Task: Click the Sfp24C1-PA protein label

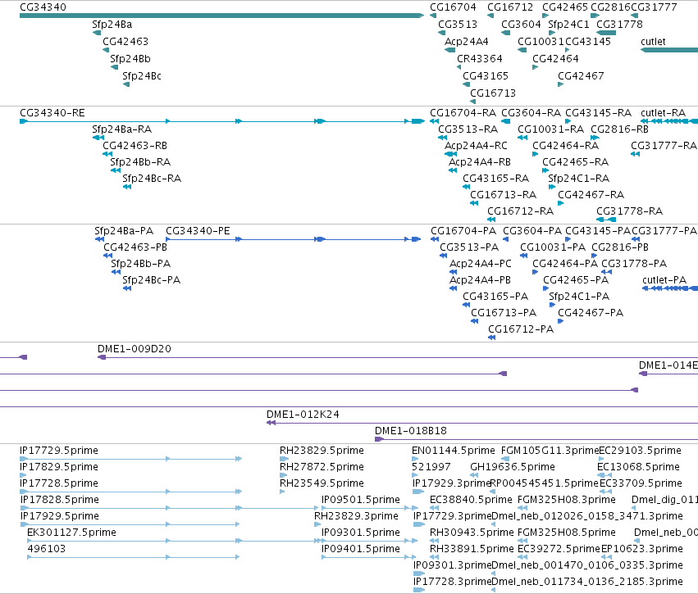Action: click(x=579, y=297)
